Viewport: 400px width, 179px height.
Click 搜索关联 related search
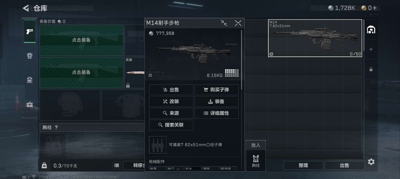click(171, 125)
